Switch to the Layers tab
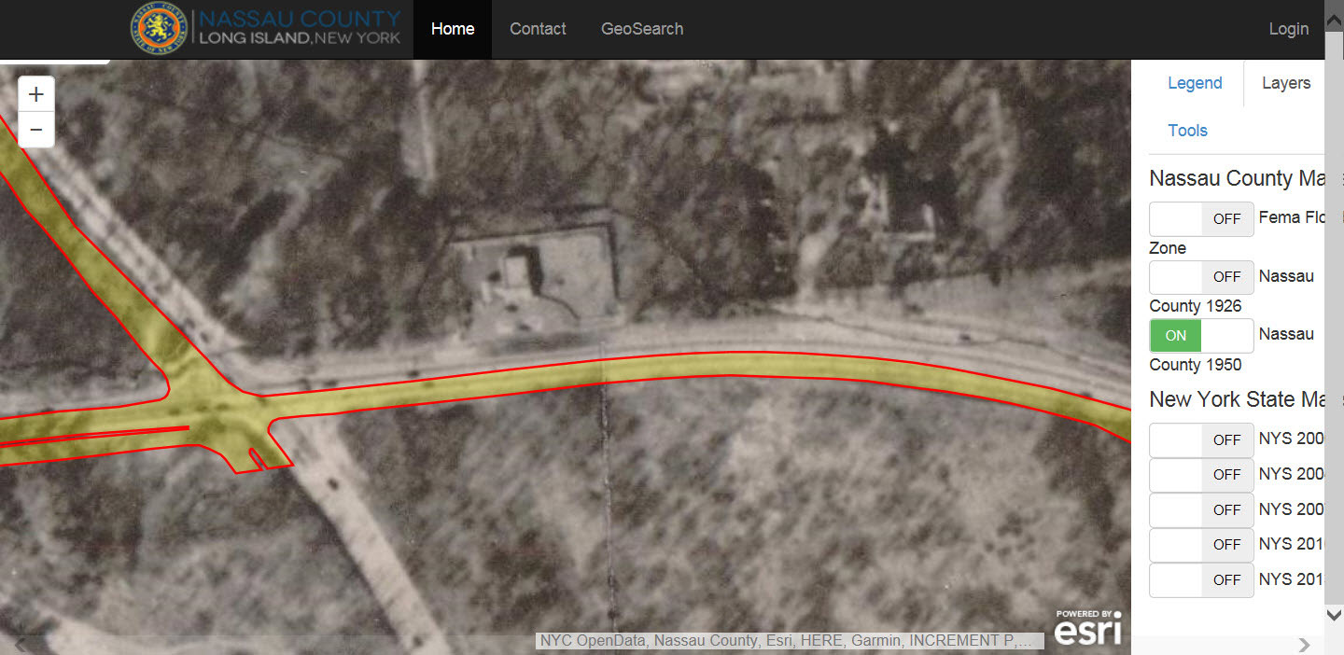Viewport: 1344px width, 655px height. tap(1285, 83)
